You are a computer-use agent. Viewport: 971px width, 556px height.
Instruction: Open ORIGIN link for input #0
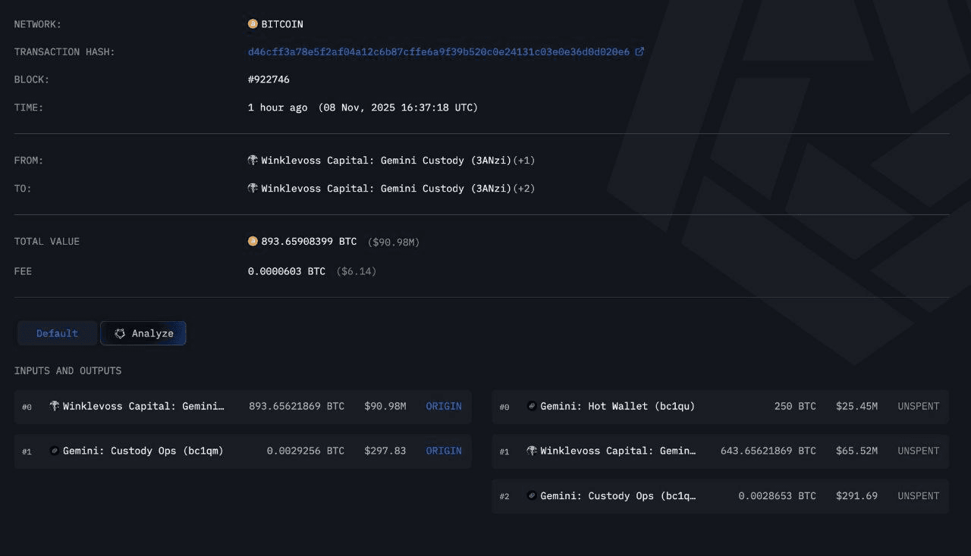(443, 406)
